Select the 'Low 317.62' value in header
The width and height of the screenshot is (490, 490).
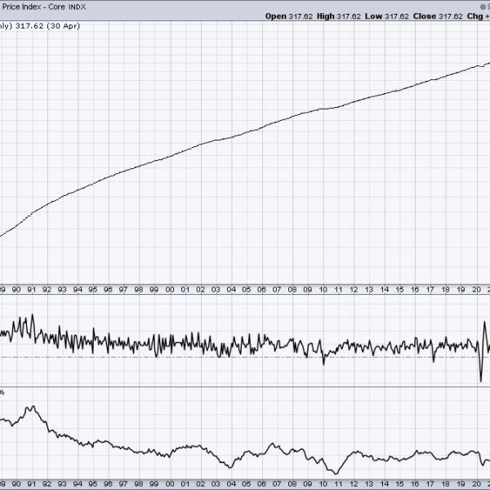(387, 16)
